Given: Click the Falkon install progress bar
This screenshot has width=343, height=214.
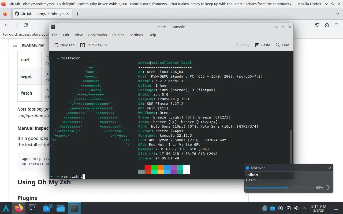Looking at the screenshot, I should coord(279,188).
